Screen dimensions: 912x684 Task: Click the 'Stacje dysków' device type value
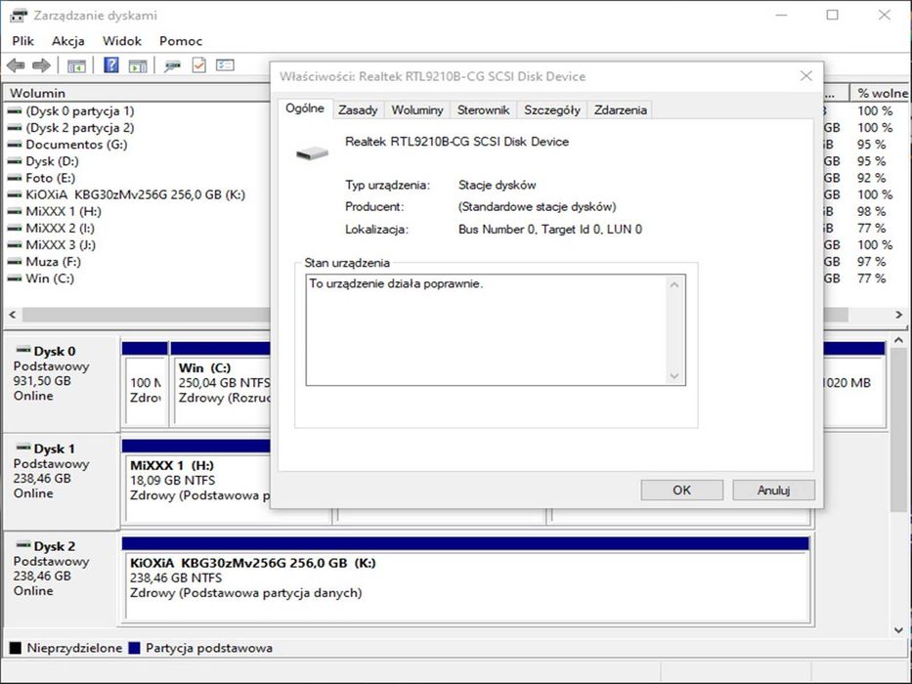tap(498, 185)
